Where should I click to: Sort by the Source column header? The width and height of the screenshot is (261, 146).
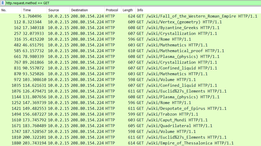pos(58,10)
